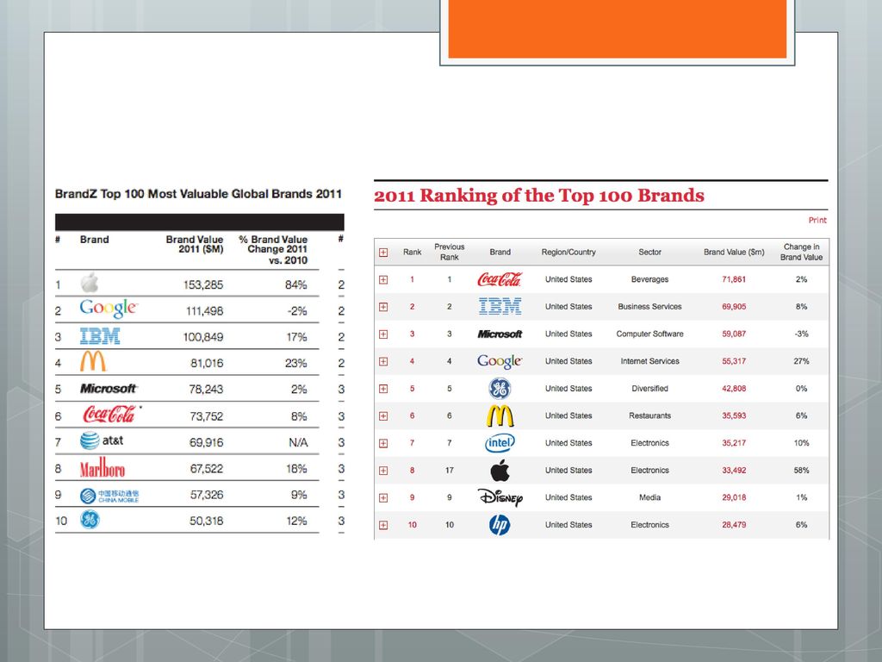
Task: Expand the GE rank 5 row
Action: click(383, 389)
